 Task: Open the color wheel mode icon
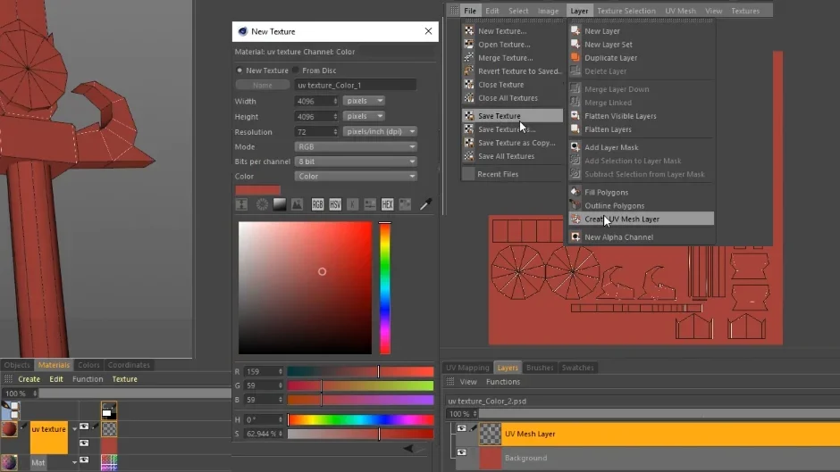pos(262,204)
